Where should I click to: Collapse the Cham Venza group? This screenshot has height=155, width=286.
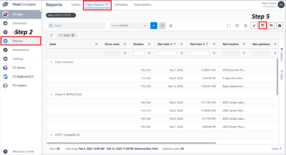[51, 62]
